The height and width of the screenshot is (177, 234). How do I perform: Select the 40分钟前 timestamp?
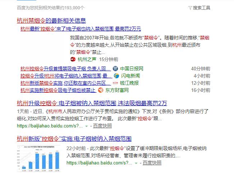pyautogui.click(x=201, y=69)
